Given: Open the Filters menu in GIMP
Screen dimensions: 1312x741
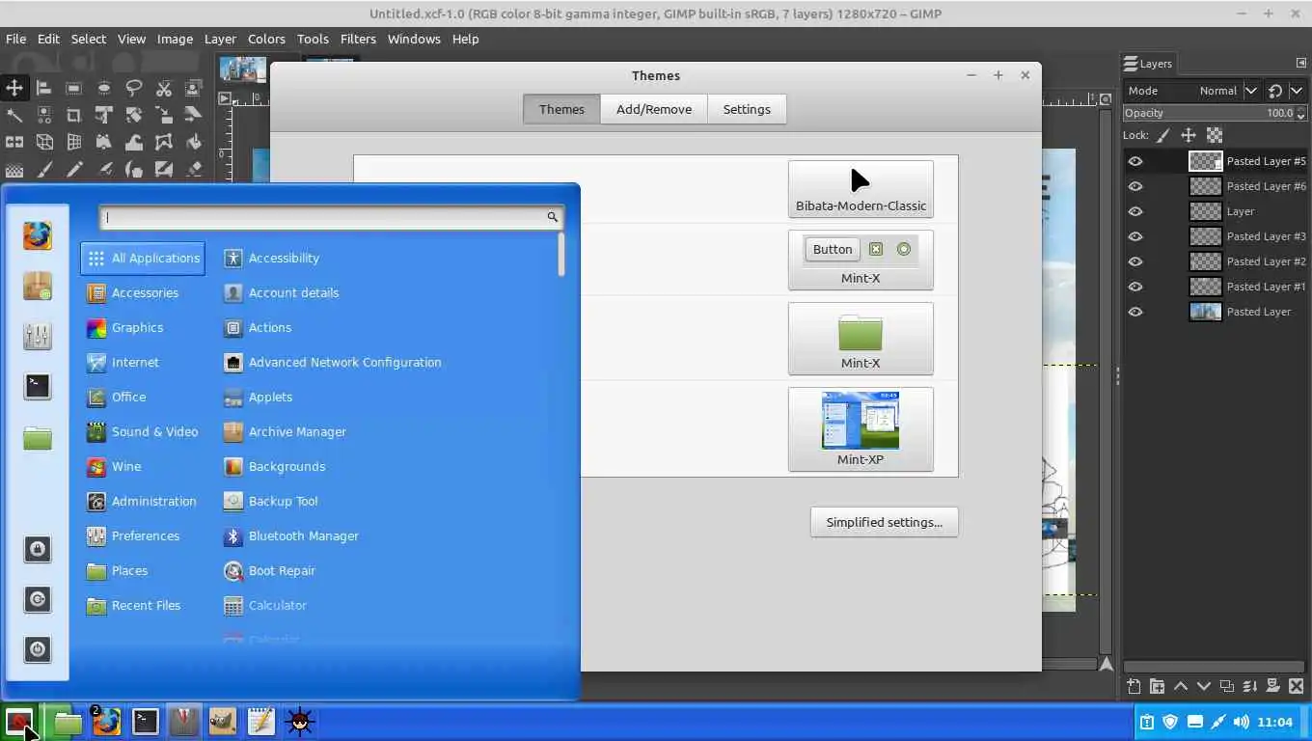Looking at the screenshot, I should [358, 39].
